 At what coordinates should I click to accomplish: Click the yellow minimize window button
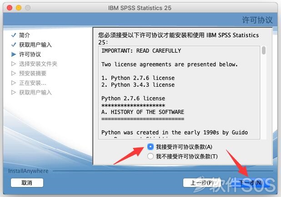coord(19,8)
